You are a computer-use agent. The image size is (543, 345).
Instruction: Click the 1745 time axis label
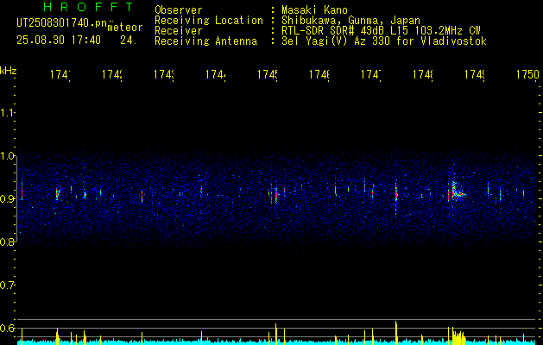pos(268,74)
